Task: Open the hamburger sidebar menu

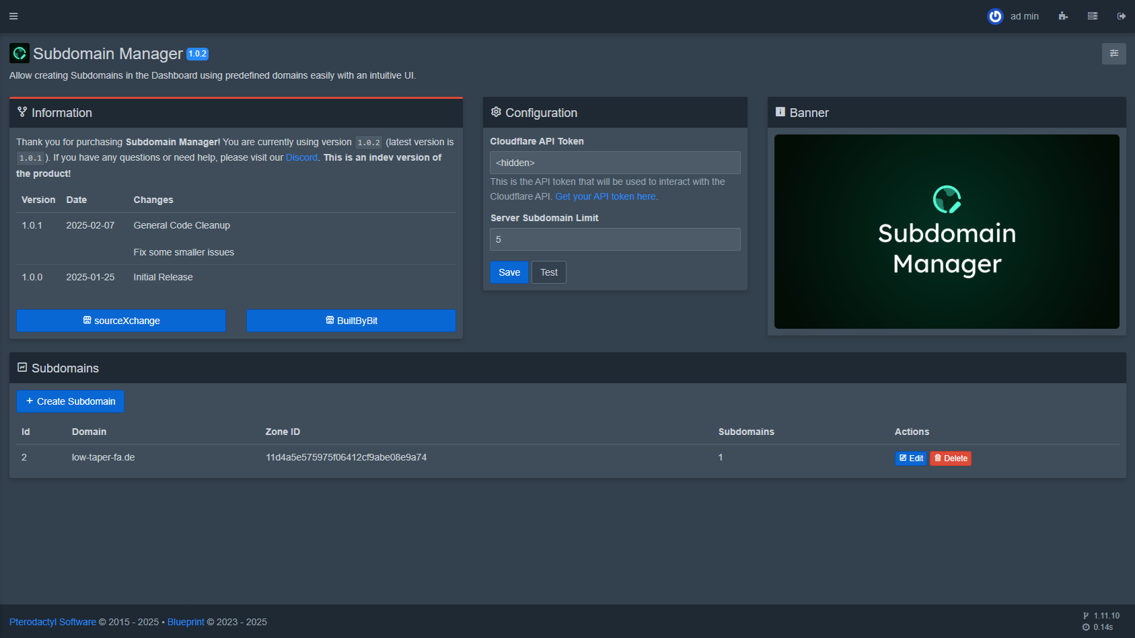Action: (x=13, y=16)
